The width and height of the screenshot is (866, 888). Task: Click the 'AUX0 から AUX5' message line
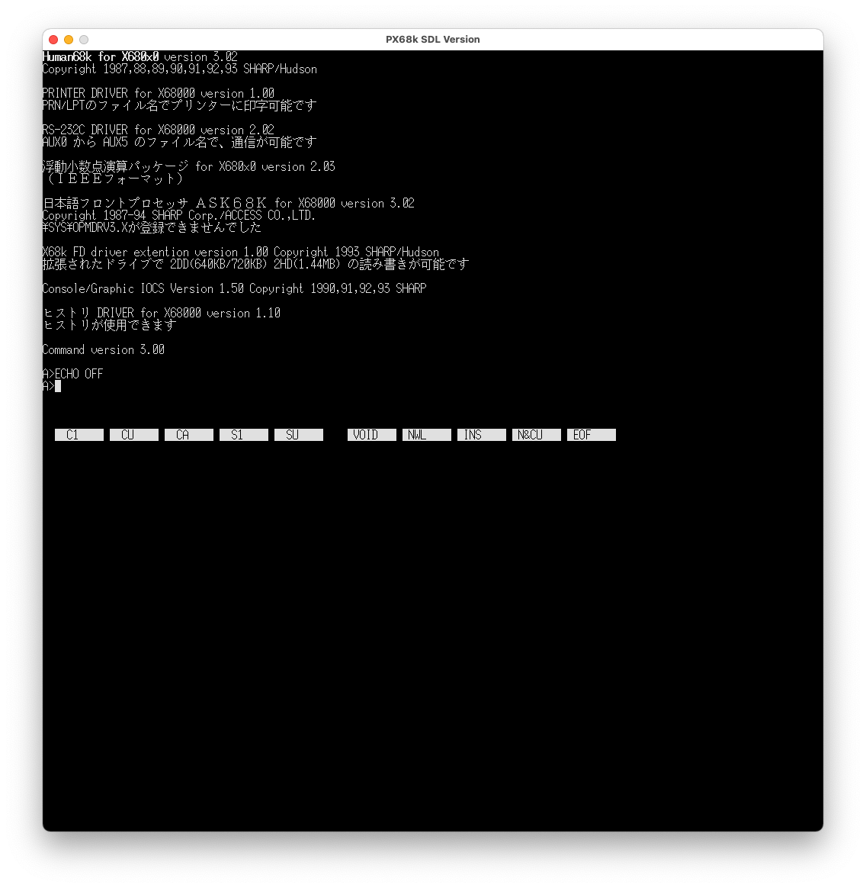[x=179, y=142]
